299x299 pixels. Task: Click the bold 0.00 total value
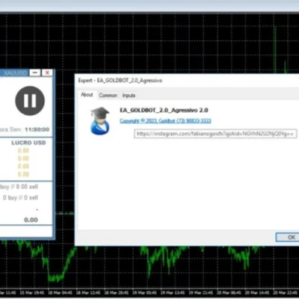pyautogui.click(x=31, y=220)
